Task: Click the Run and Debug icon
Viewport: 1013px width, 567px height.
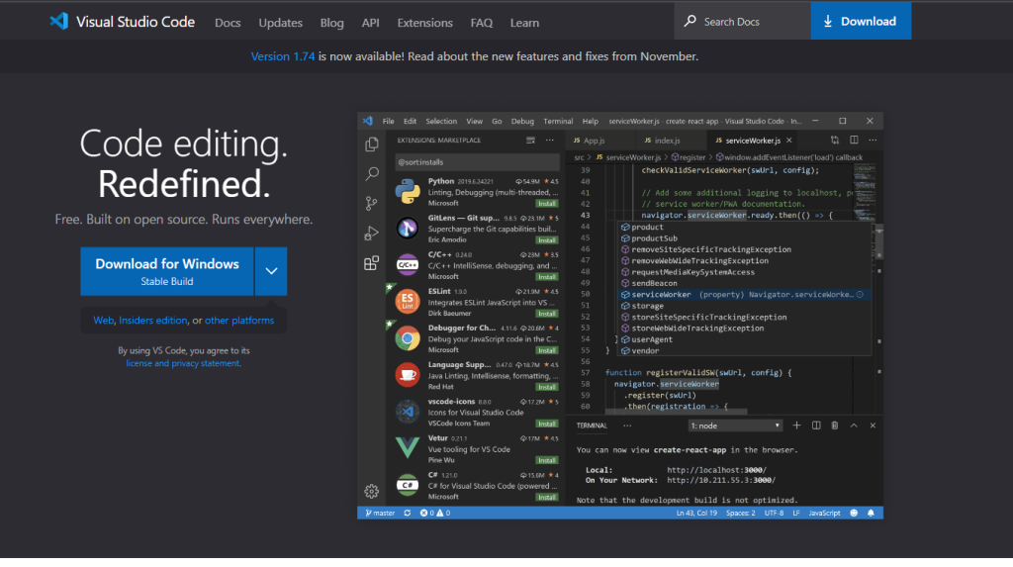Action: tap(372, 233)
